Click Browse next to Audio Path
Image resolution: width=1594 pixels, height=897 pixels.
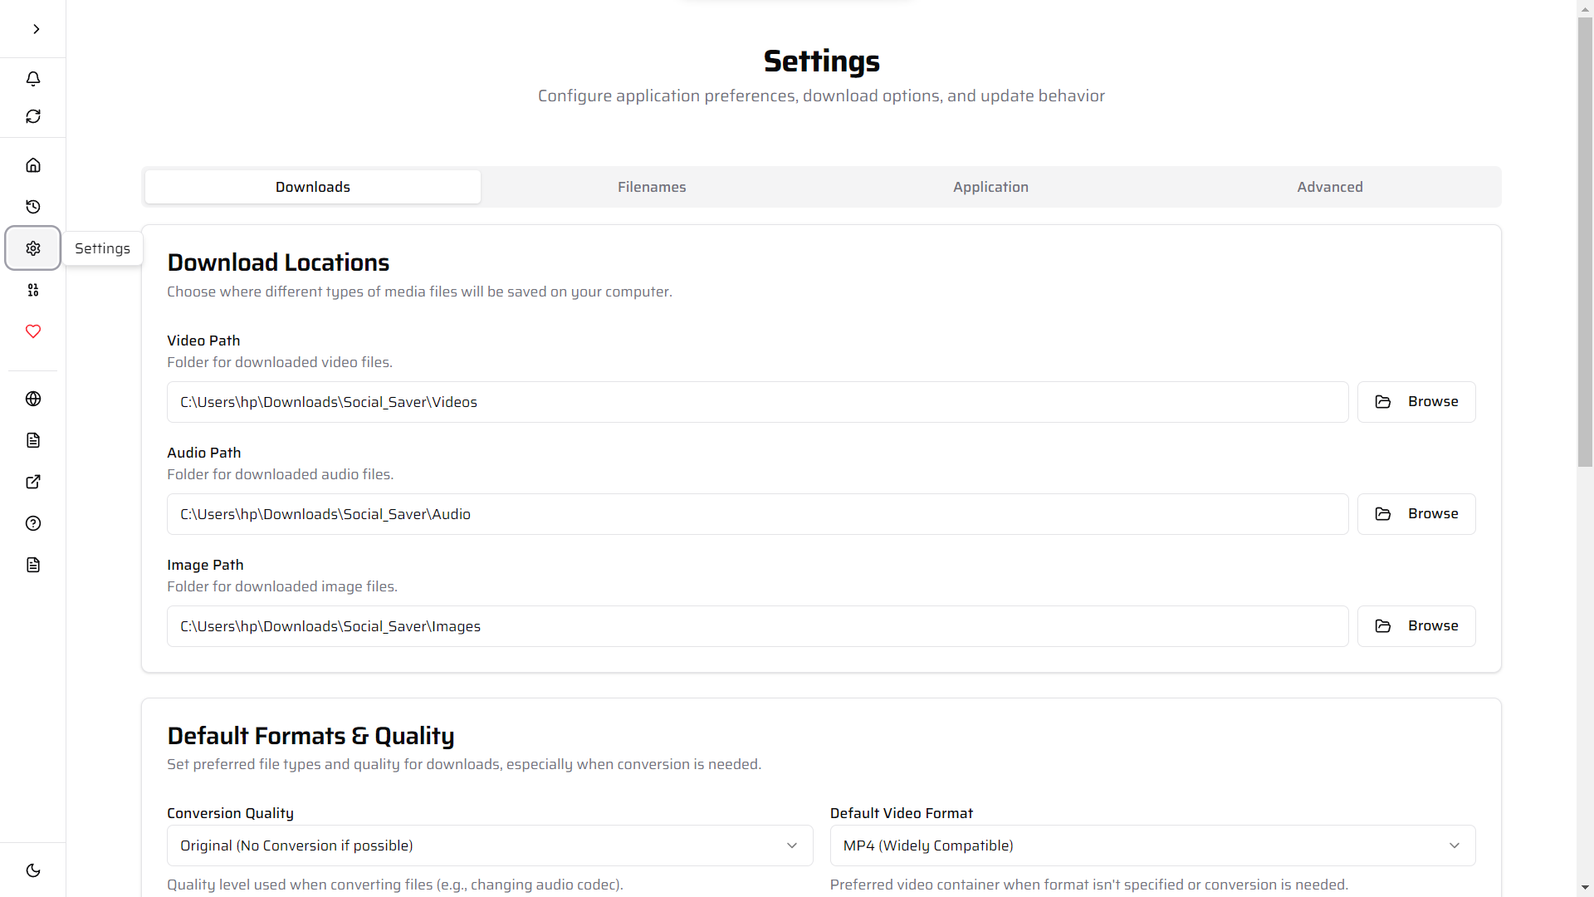pos(1416,513)
